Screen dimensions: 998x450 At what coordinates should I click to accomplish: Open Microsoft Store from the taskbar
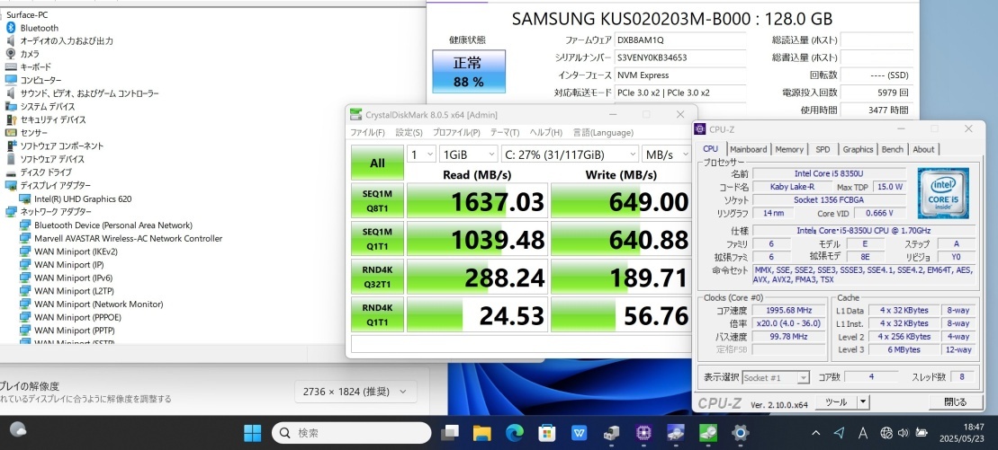click(x=546, y=433)
